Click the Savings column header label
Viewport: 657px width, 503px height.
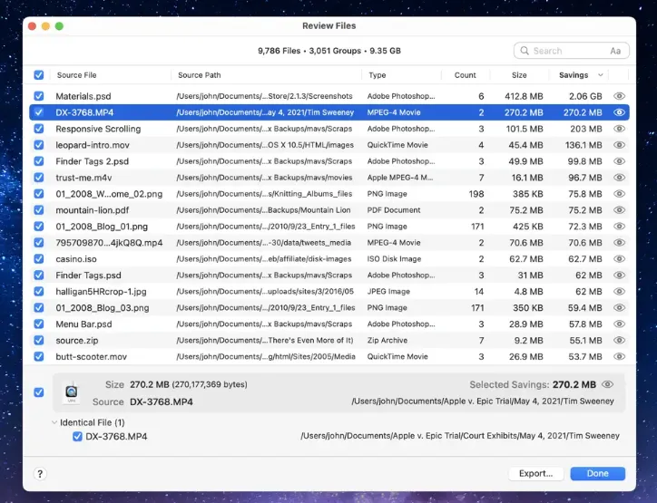coord(574,75)
